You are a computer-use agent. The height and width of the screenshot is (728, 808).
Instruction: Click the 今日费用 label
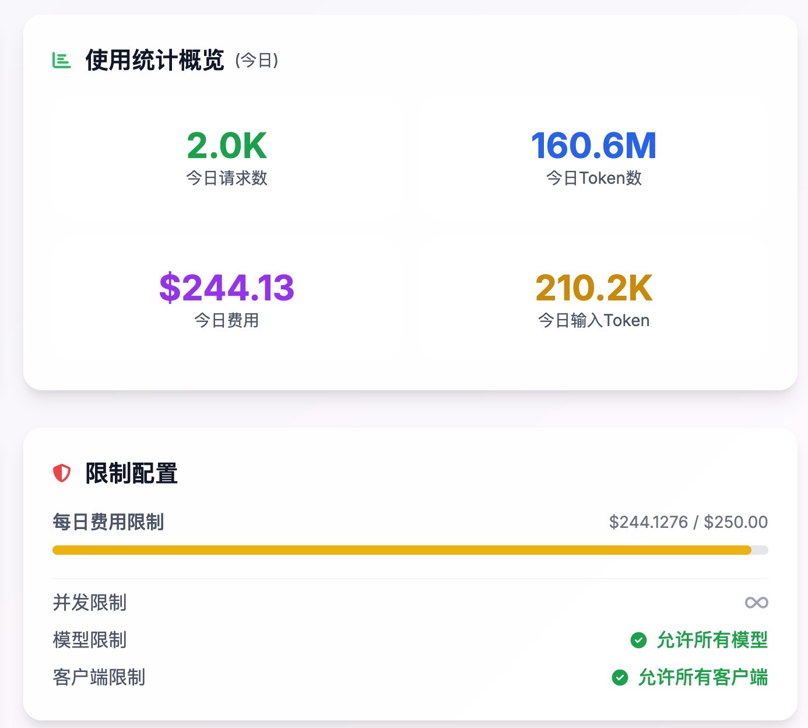[x=227, y=320]
